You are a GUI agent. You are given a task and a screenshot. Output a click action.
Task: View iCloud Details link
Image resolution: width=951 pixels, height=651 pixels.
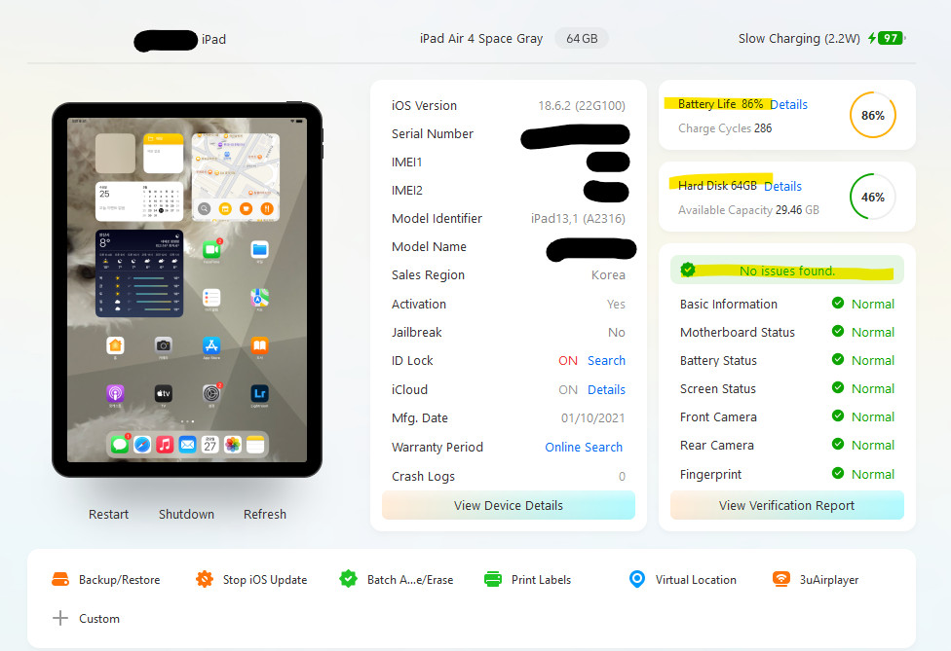click(606, 389)
